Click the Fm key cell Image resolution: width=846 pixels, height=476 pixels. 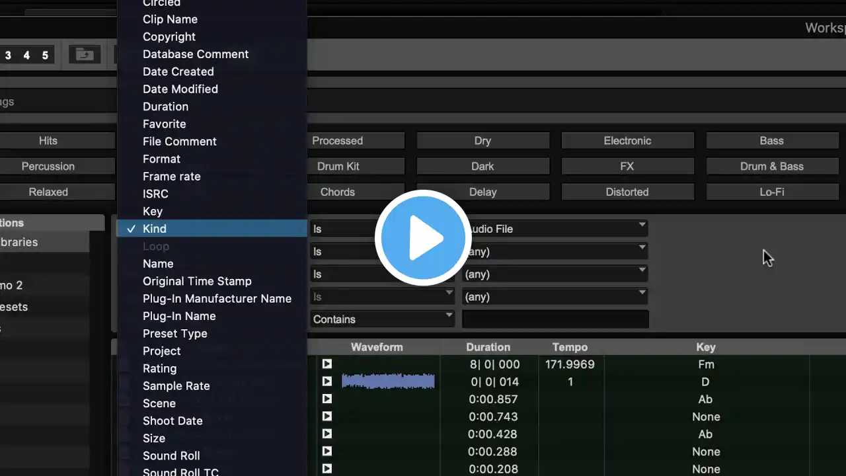(x=706, y=364)
